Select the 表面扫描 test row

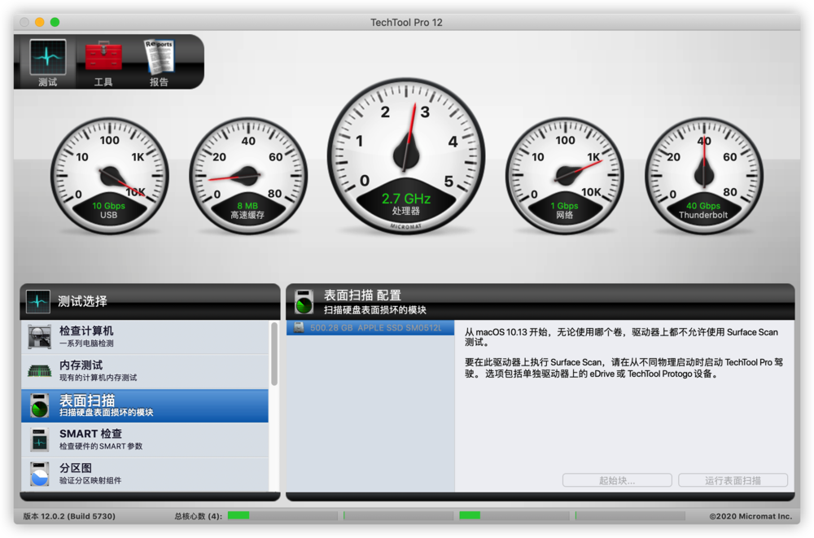[145, 405]
